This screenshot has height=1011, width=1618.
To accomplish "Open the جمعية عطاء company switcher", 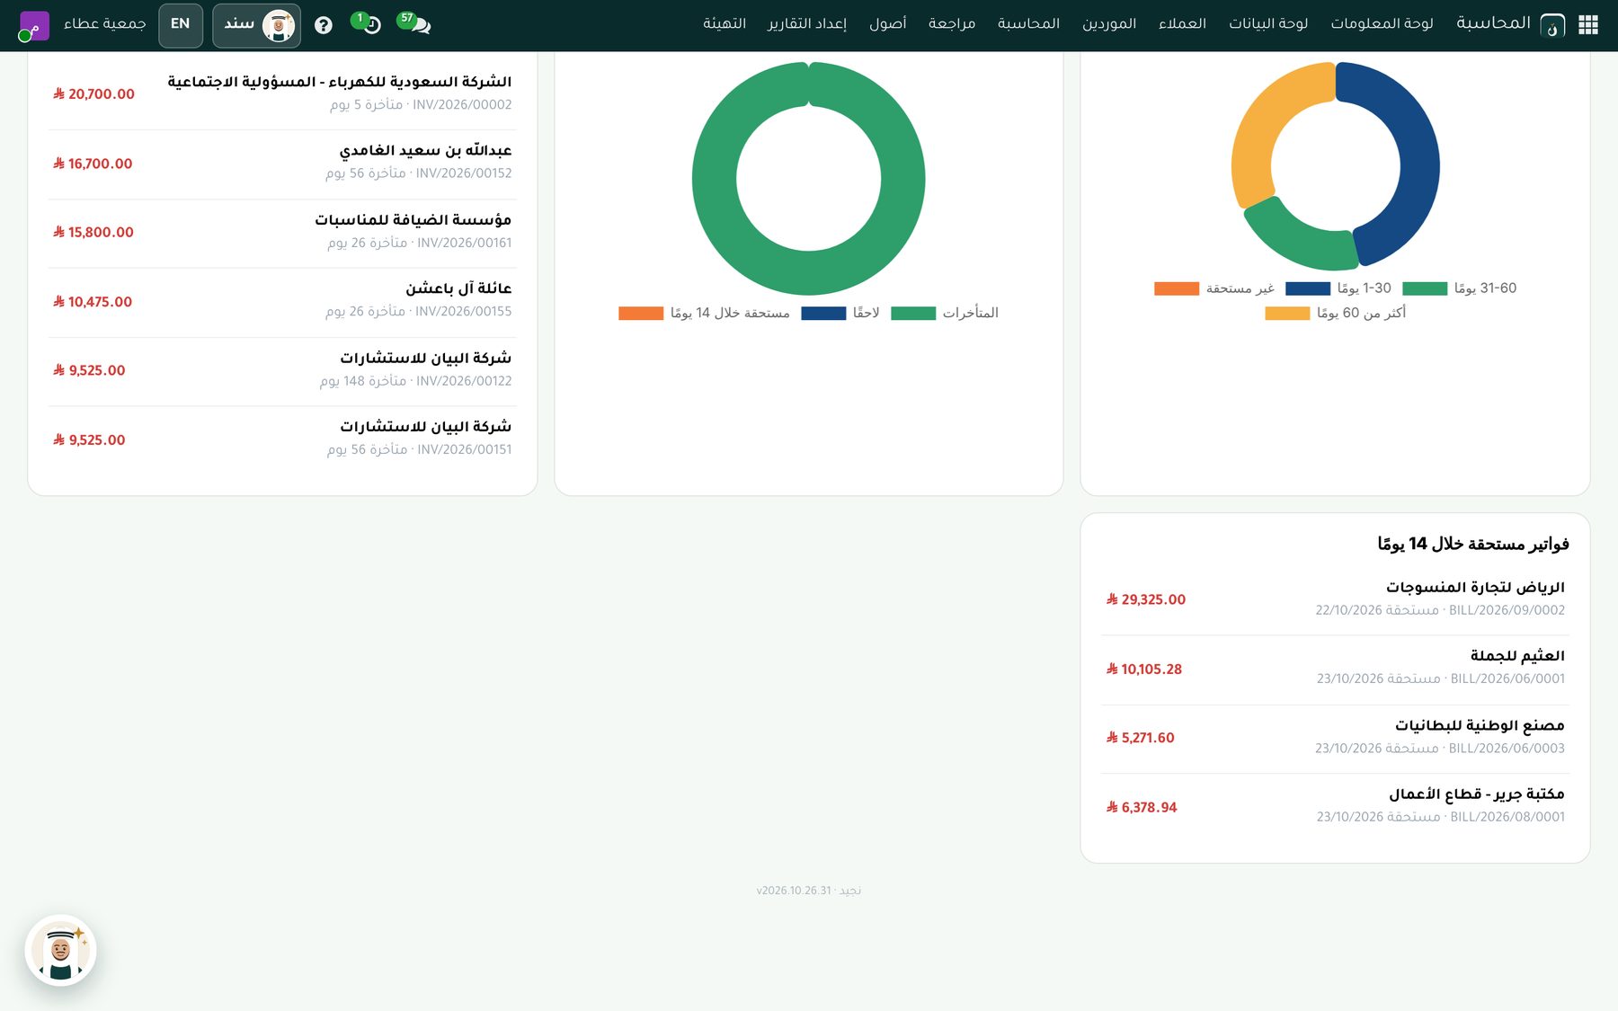I will click(x=104, y=23).
